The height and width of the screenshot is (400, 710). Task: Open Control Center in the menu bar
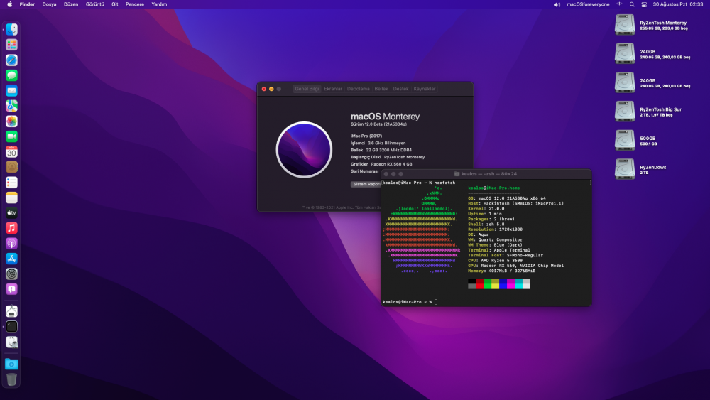[644, 4]
